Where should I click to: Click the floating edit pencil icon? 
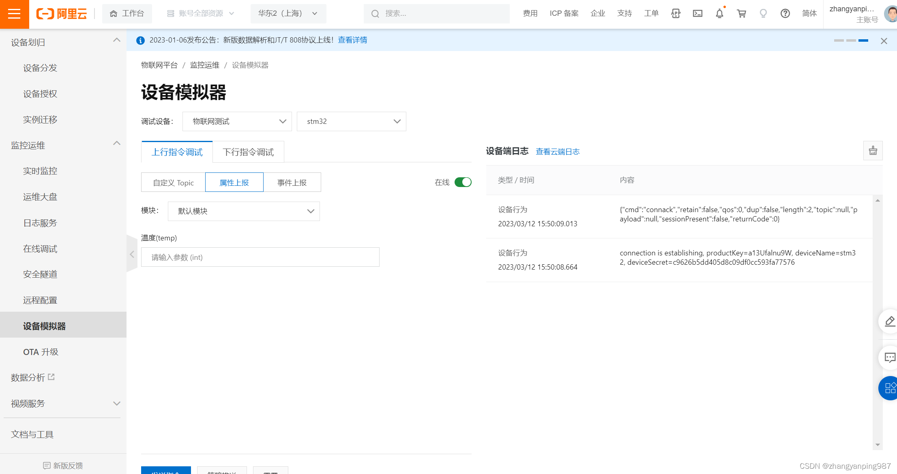889,321
